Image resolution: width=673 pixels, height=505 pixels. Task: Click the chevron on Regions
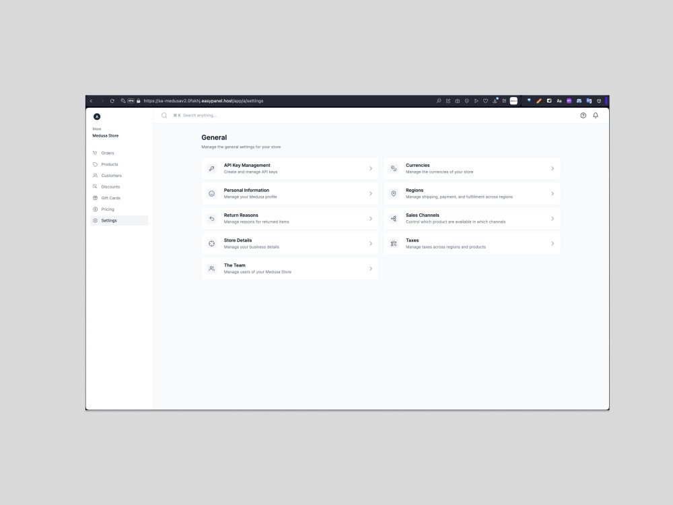tap(553, 194)
